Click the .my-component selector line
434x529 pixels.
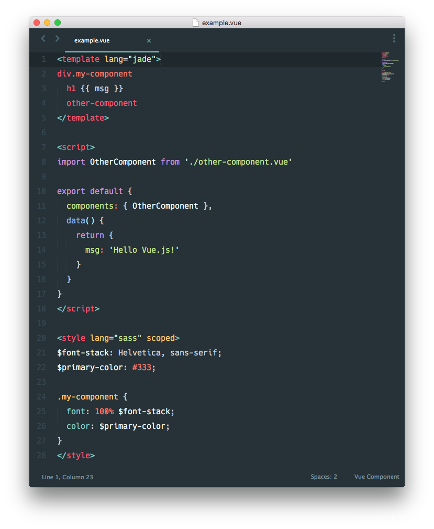[x=92, y=397]
